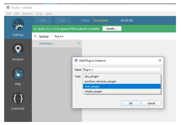Click the plus icon beside Add Plug-in

point(79,43)
